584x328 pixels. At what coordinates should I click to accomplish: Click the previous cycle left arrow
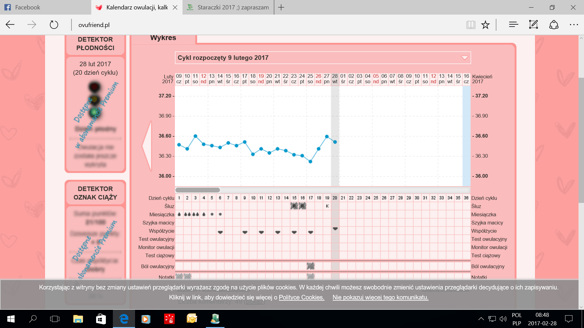147,146
